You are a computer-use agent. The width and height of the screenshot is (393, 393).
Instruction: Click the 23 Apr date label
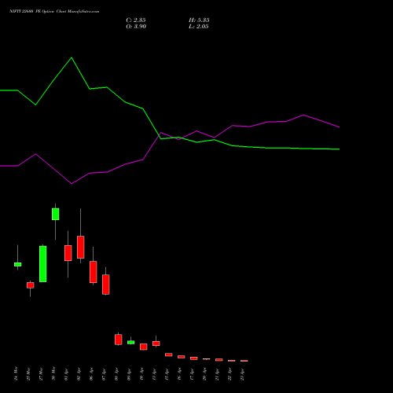242,374
